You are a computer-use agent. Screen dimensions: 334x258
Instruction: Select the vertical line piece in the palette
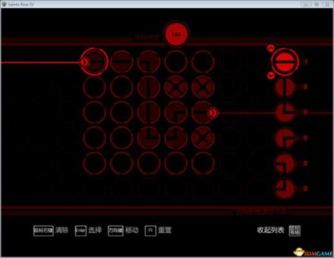[x=284, y=87]
